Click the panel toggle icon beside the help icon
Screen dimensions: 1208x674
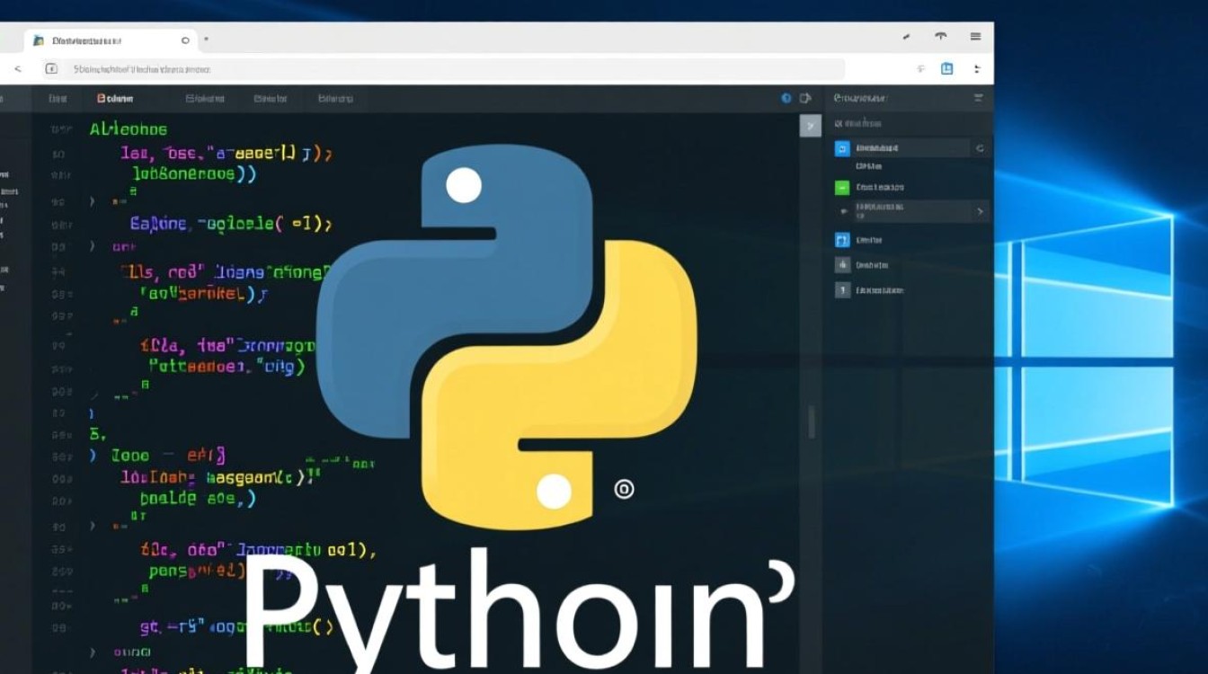(805, 98)
